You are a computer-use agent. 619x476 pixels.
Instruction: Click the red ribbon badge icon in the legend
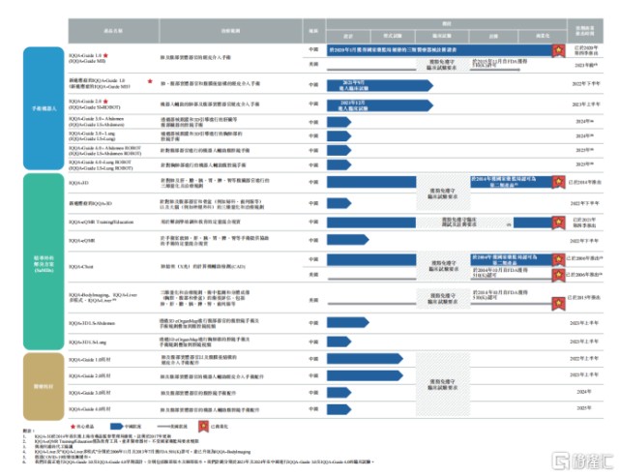pos(203,427)
